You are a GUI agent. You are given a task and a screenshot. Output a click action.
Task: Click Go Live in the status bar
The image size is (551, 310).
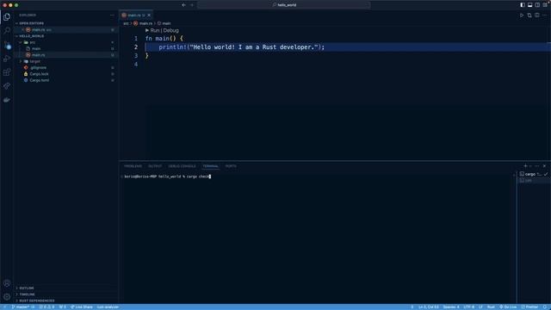[508, 307]
